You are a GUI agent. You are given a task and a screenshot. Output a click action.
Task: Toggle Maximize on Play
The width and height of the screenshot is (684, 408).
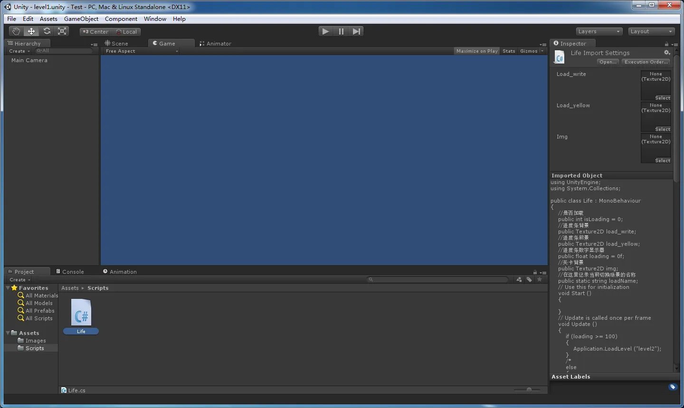(x=477, y=51)
